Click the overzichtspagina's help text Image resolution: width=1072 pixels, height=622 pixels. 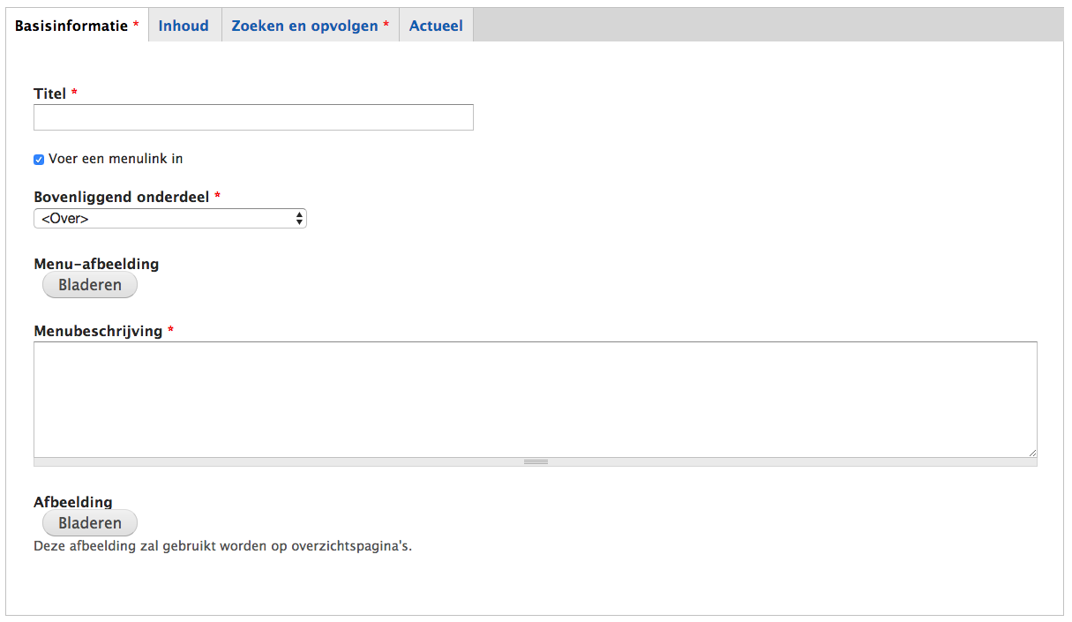[222, 545]
